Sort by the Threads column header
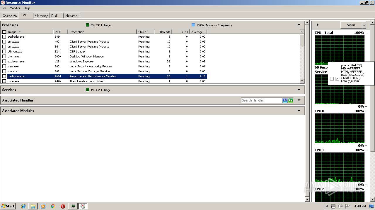 tap(163, 32)
